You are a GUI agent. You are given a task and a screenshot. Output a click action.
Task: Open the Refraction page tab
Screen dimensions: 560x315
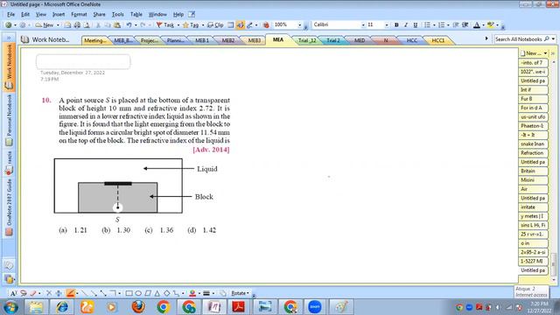click(x=533, y=153)
